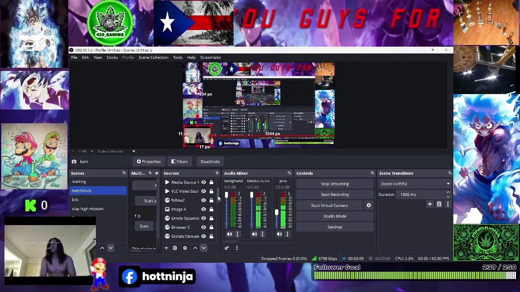Open advanced audio properties gears icon
Screen dimensions: 520x292
tap(227, 248)
